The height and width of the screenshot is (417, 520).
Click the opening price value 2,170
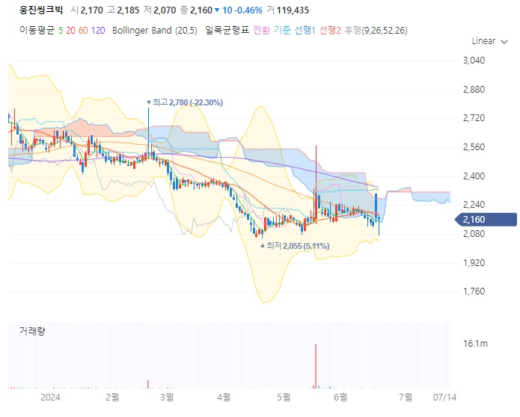point(92,10)
